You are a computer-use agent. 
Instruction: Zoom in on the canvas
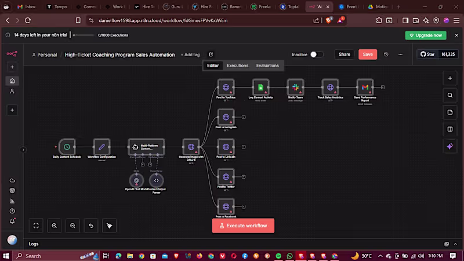point(55,226)
